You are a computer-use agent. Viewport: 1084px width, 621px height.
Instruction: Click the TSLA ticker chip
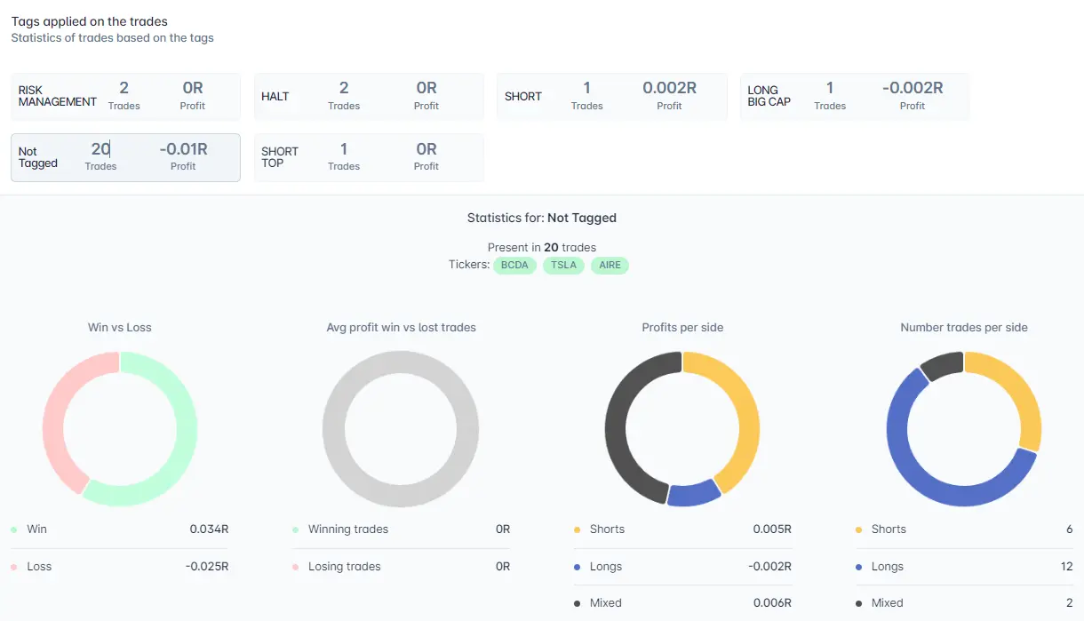pos(563,265)
